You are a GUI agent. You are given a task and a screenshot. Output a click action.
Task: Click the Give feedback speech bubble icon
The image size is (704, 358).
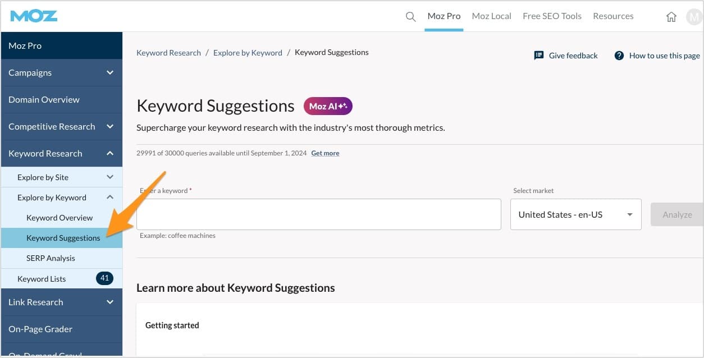pos(539,55)
